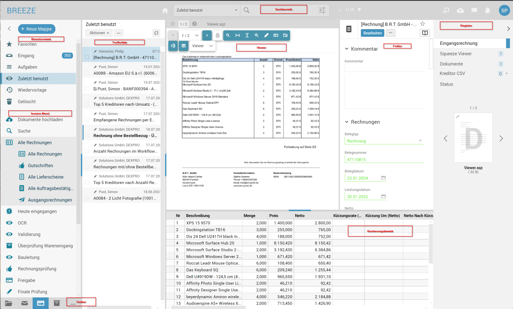The width and height of the screenshot is (513, 309).
Task: Tick checkbox for beyerdynamic Amiron line
Action: coord(171,297)
